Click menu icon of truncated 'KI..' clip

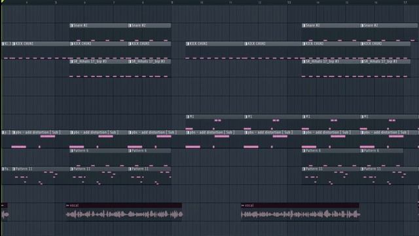3,44
